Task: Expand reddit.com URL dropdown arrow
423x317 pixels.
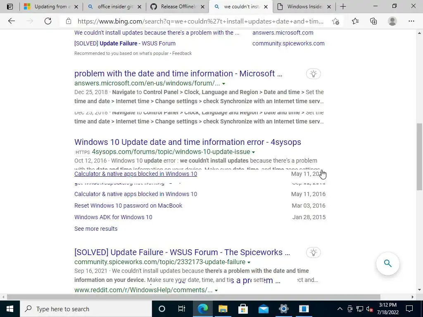Action: [x=216, y=290]
